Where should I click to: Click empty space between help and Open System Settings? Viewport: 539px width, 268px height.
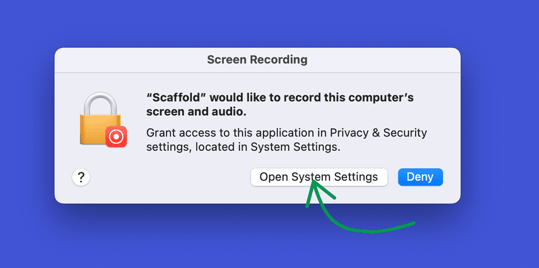pos(170,177)
